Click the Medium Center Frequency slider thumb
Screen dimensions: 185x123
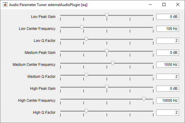[113, 63]
